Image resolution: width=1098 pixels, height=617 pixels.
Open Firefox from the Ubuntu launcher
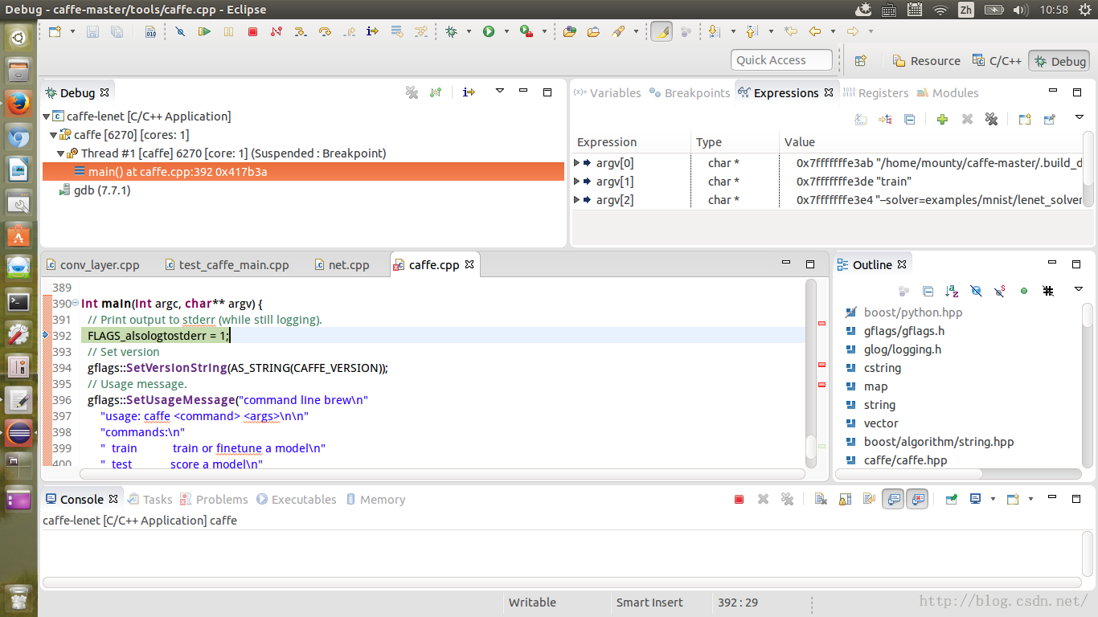pos(18,104)
